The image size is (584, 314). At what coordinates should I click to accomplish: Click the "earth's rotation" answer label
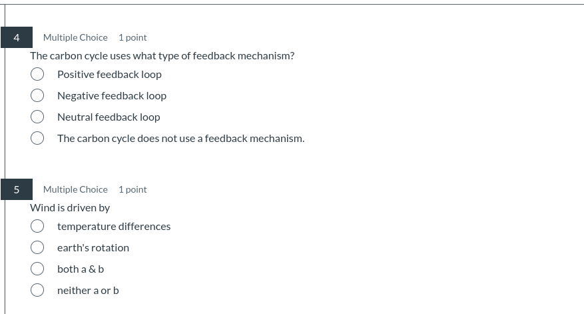pos(93,247)
